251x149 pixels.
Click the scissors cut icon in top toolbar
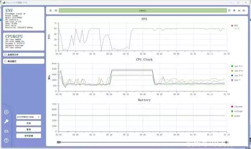(x=239, y=11)
